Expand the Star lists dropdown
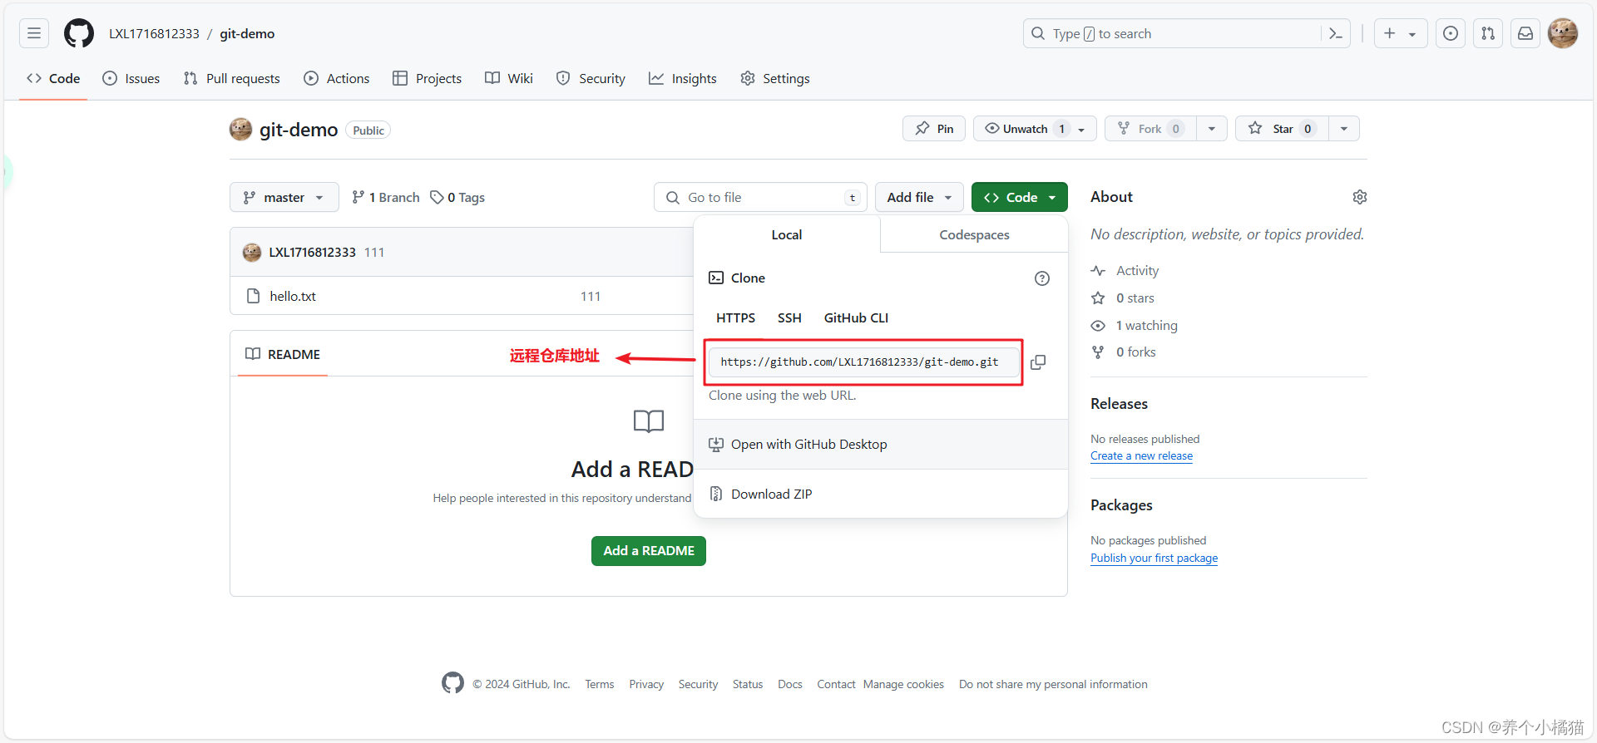The height and width of the screenshot is (743, 1597). (1344, 129)
